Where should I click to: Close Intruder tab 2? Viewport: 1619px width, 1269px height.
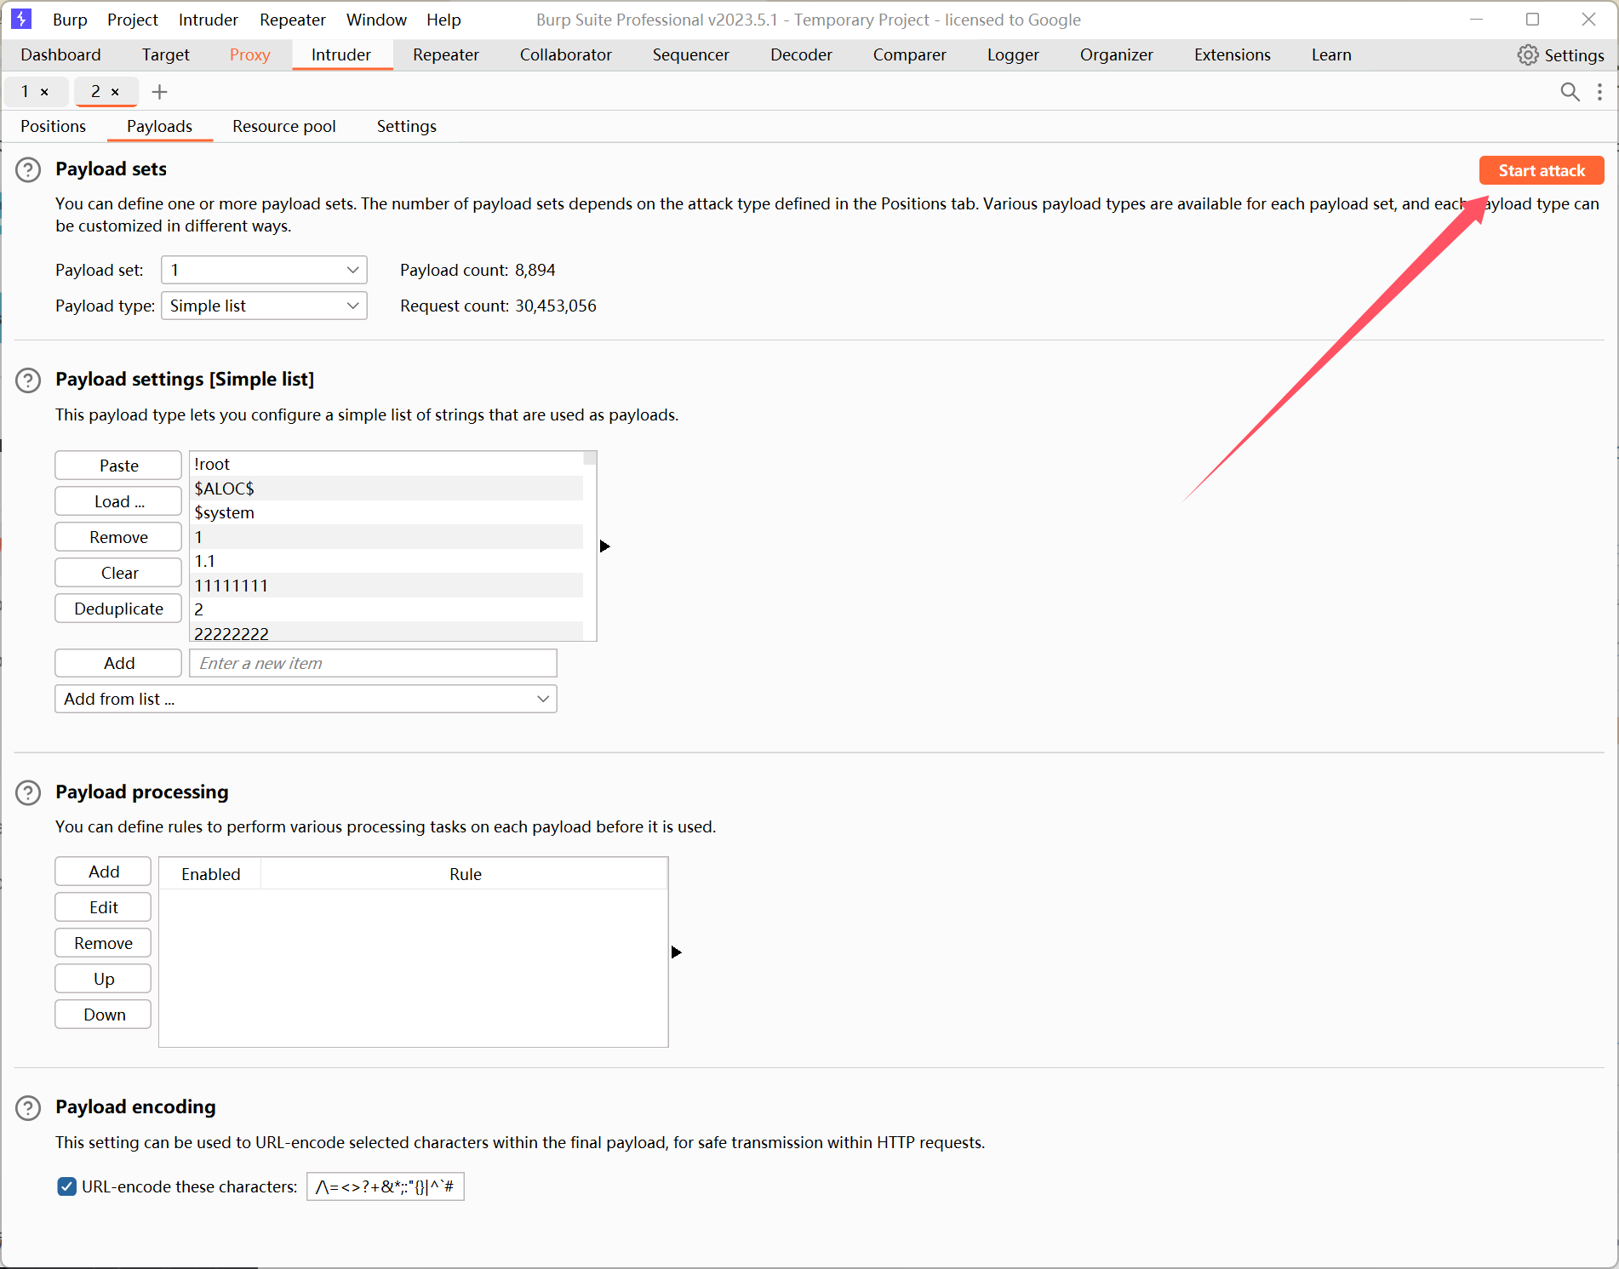115,92
